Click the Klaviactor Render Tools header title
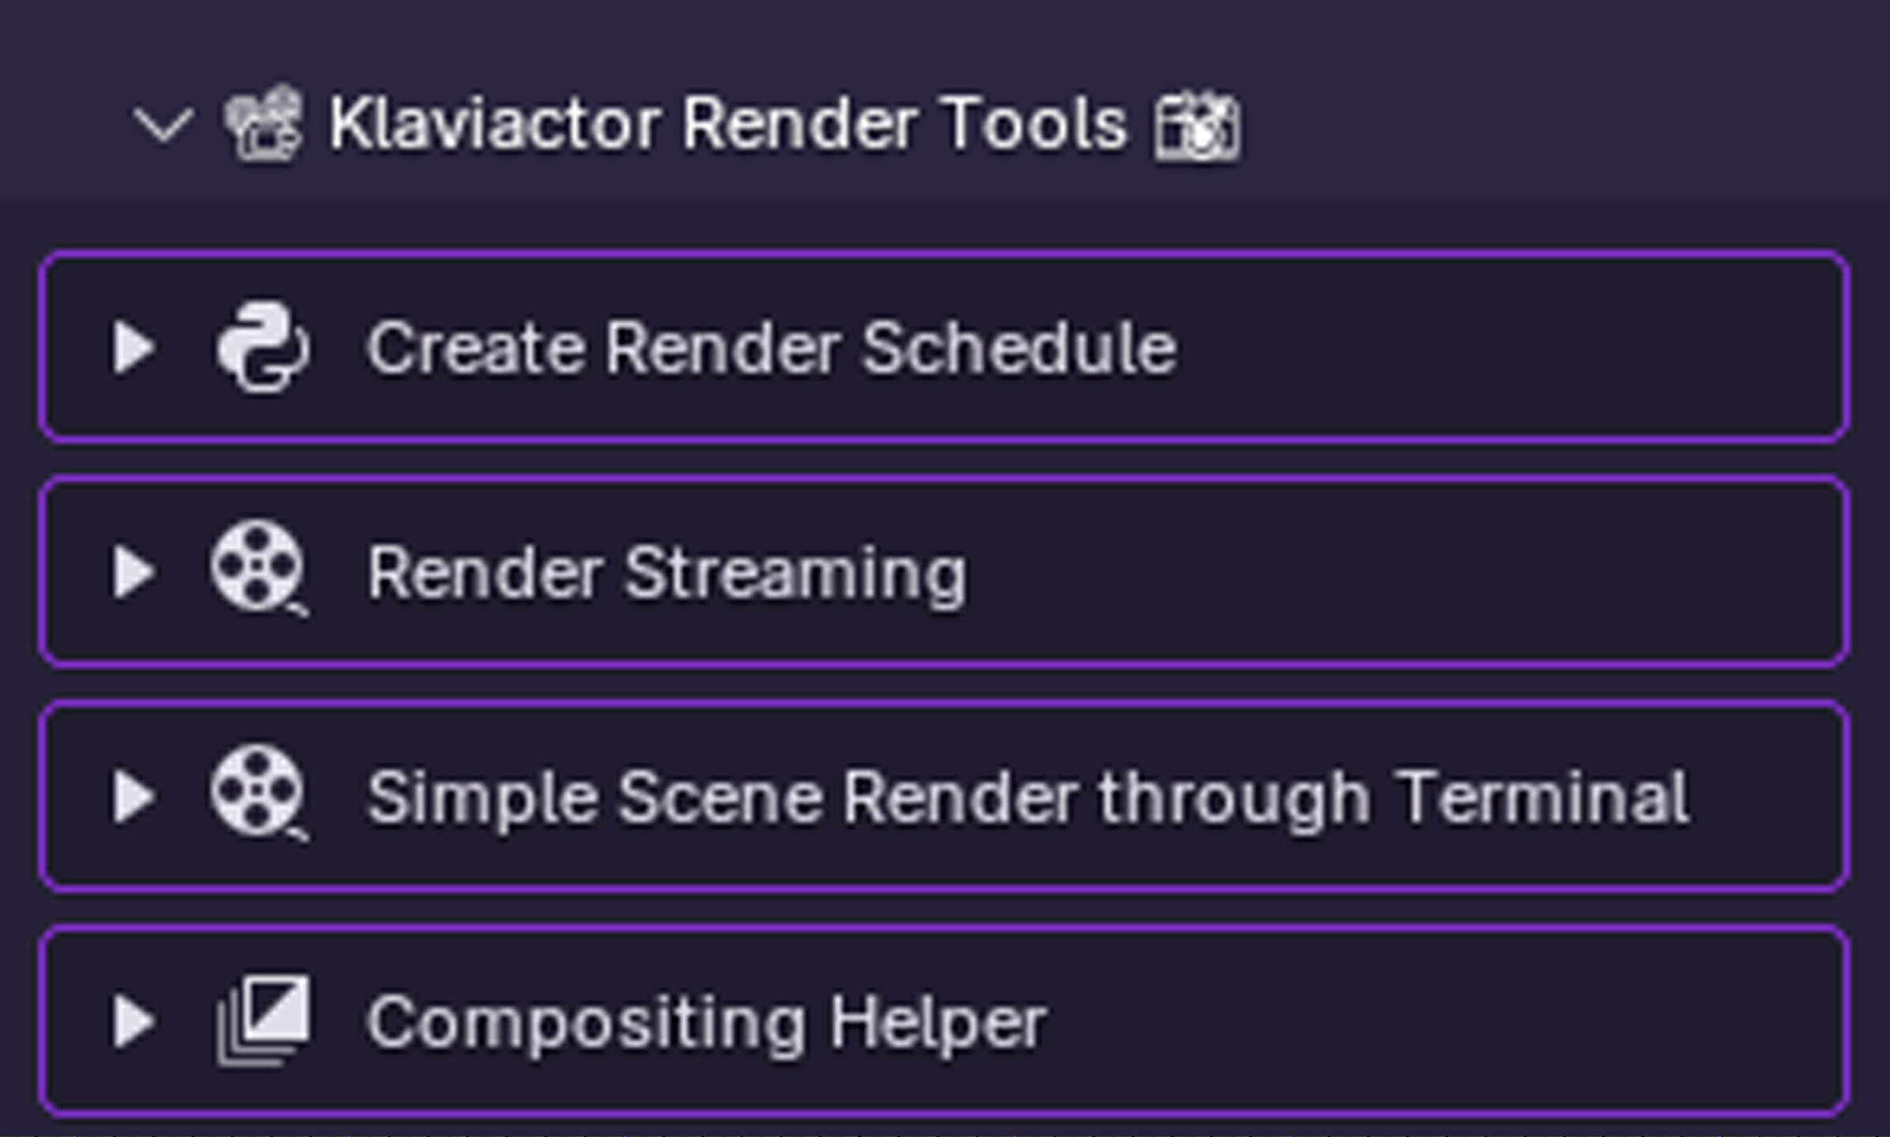The width and height of the screenshot is (1890, 1137). pos(727,125)
